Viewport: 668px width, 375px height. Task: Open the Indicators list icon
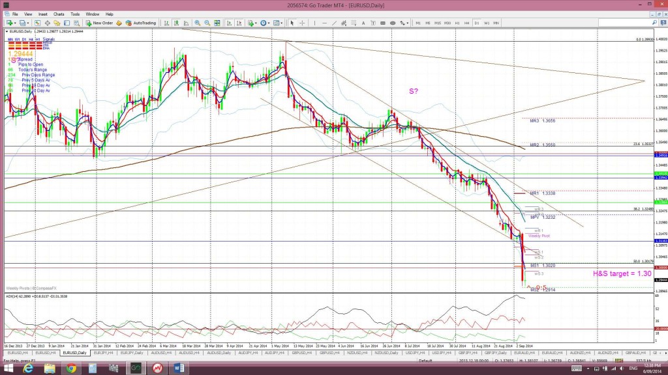[251, 24]
